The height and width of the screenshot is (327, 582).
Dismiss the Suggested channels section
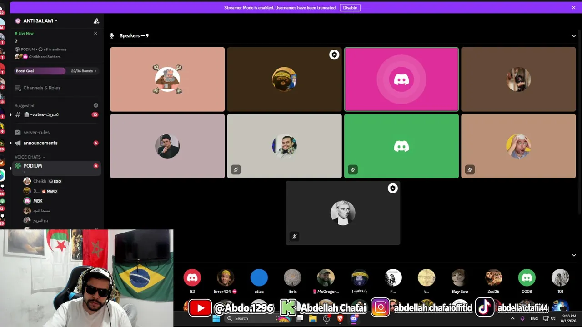pos(96,105)
